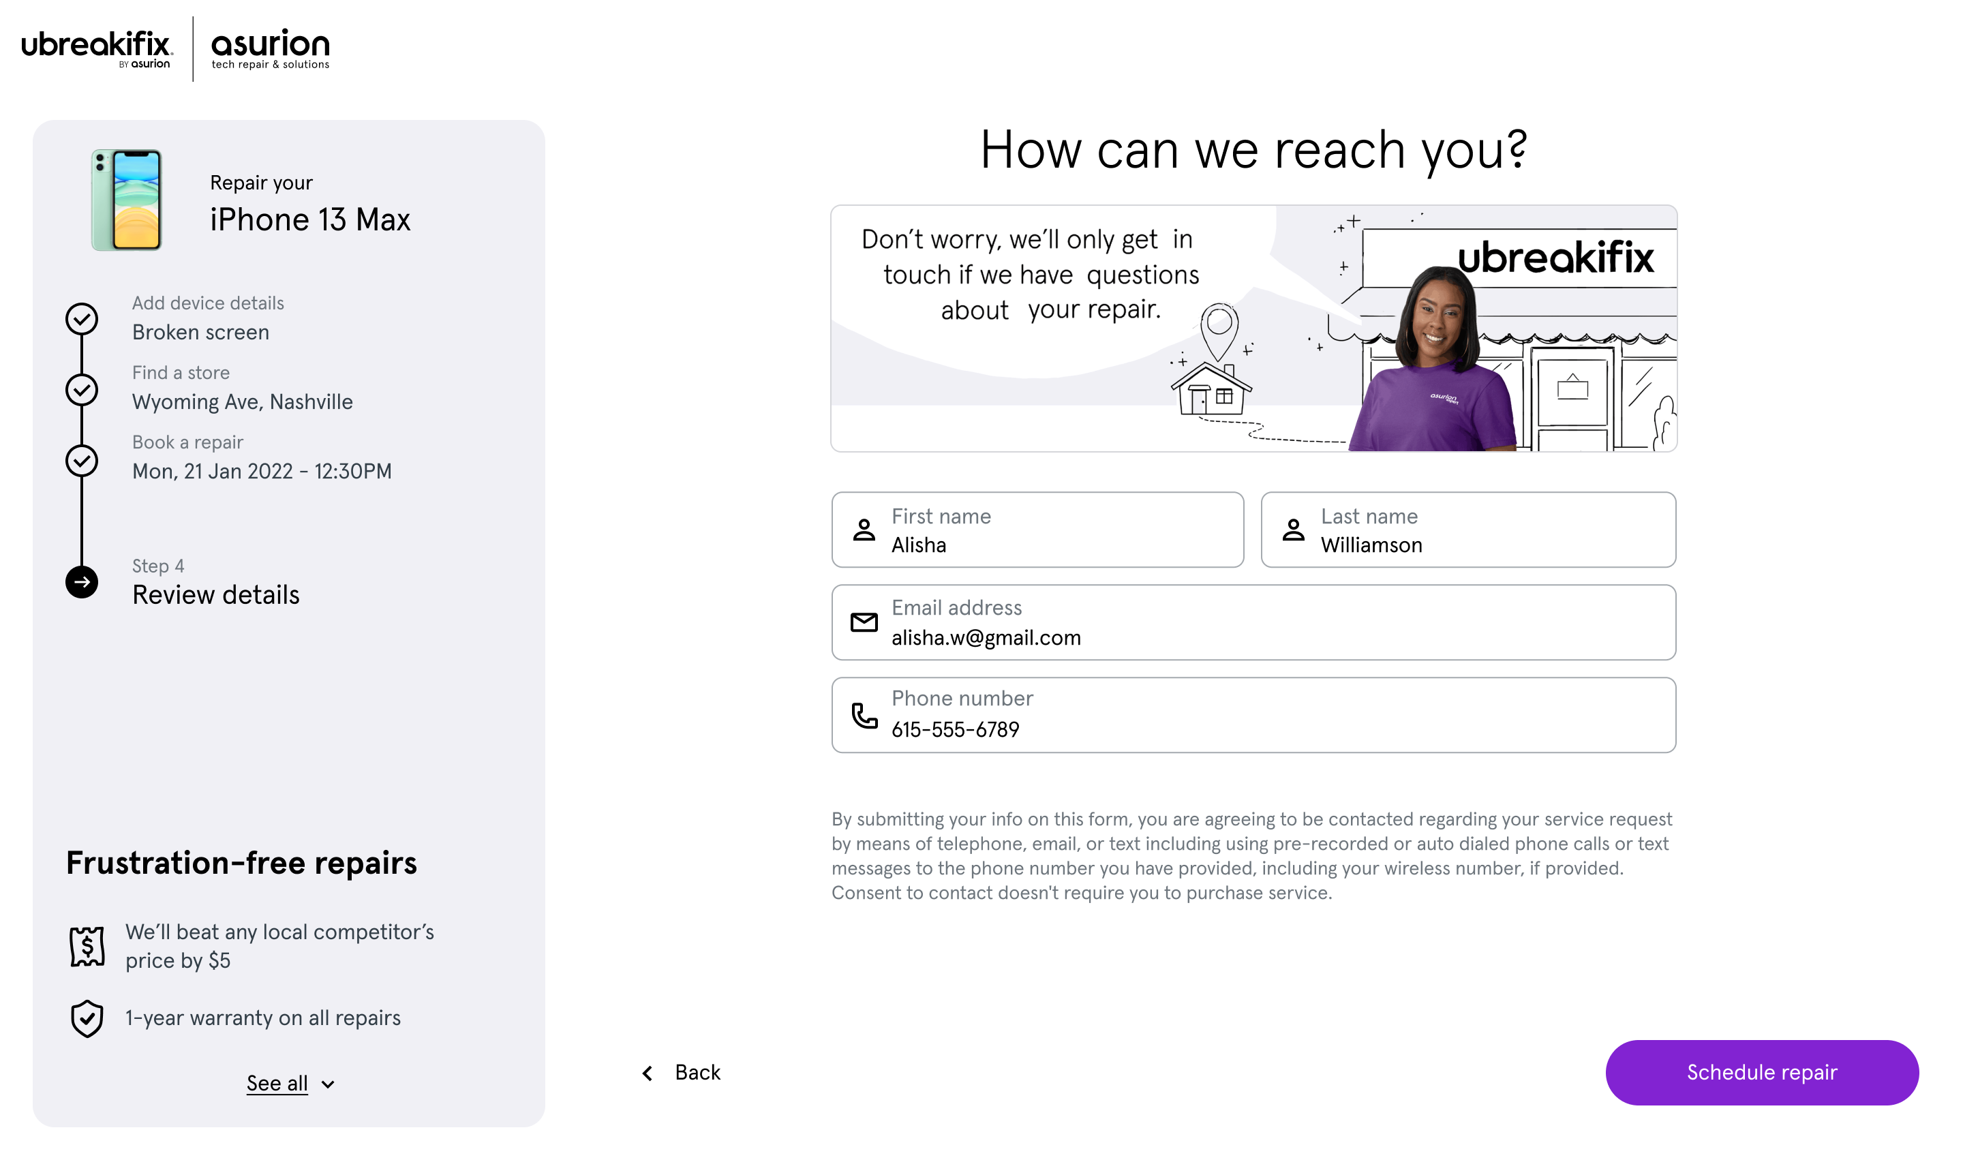This screenshot has width=1963, height=1160.
Task: Click the ubreakifix logo in the header
Action: [96, 48]
